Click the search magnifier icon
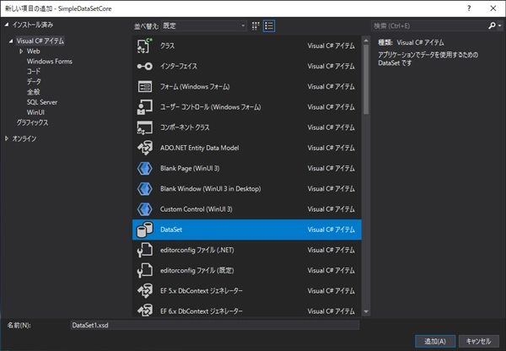This screenshot has height=351, width=506. pyautogui.click(x=492, y=25)
